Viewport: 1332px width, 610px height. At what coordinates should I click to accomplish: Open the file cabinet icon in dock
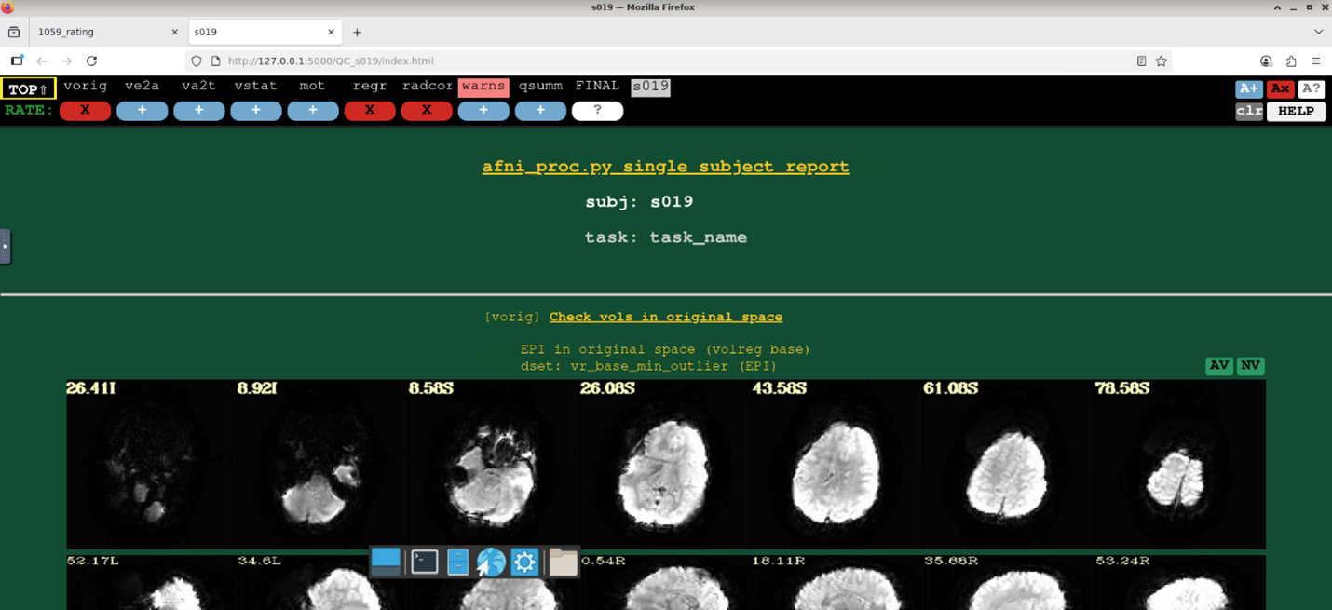pos(457,562)
